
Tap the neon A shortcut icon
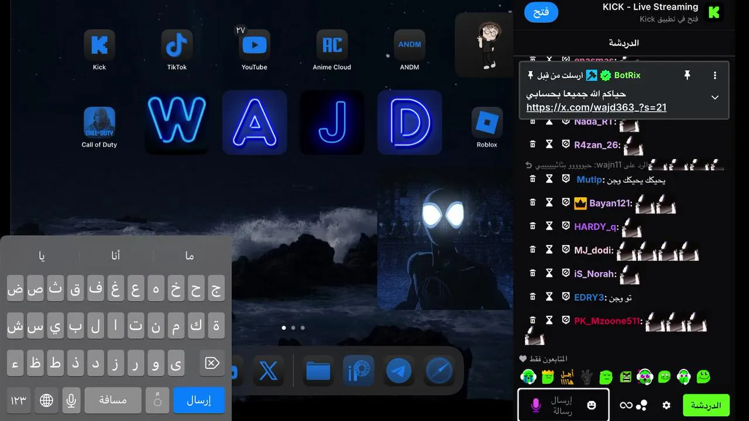pyautogui.click(x=255, y=122)
